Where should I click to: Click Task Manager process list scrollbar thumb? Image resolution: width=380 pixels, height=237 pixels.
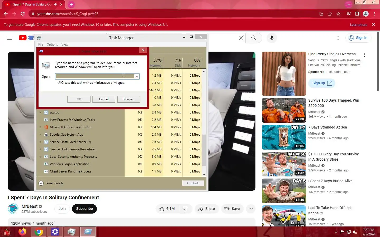click(204, 150)
